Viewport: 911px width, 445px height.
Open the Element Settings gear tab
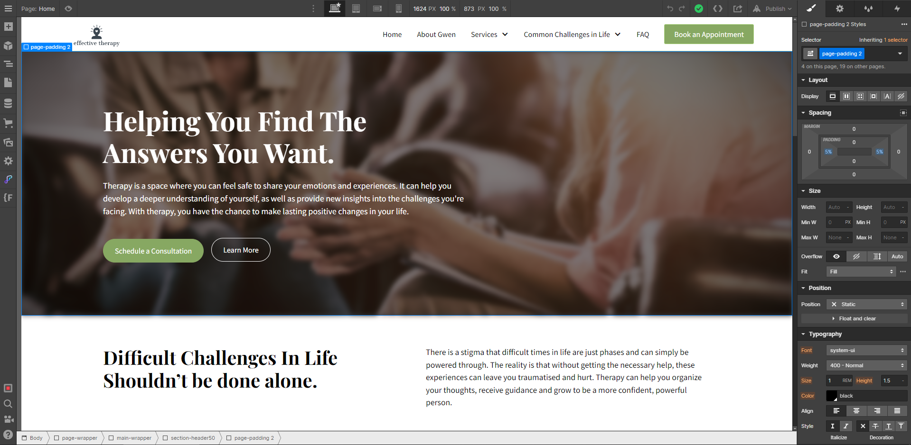840,8
